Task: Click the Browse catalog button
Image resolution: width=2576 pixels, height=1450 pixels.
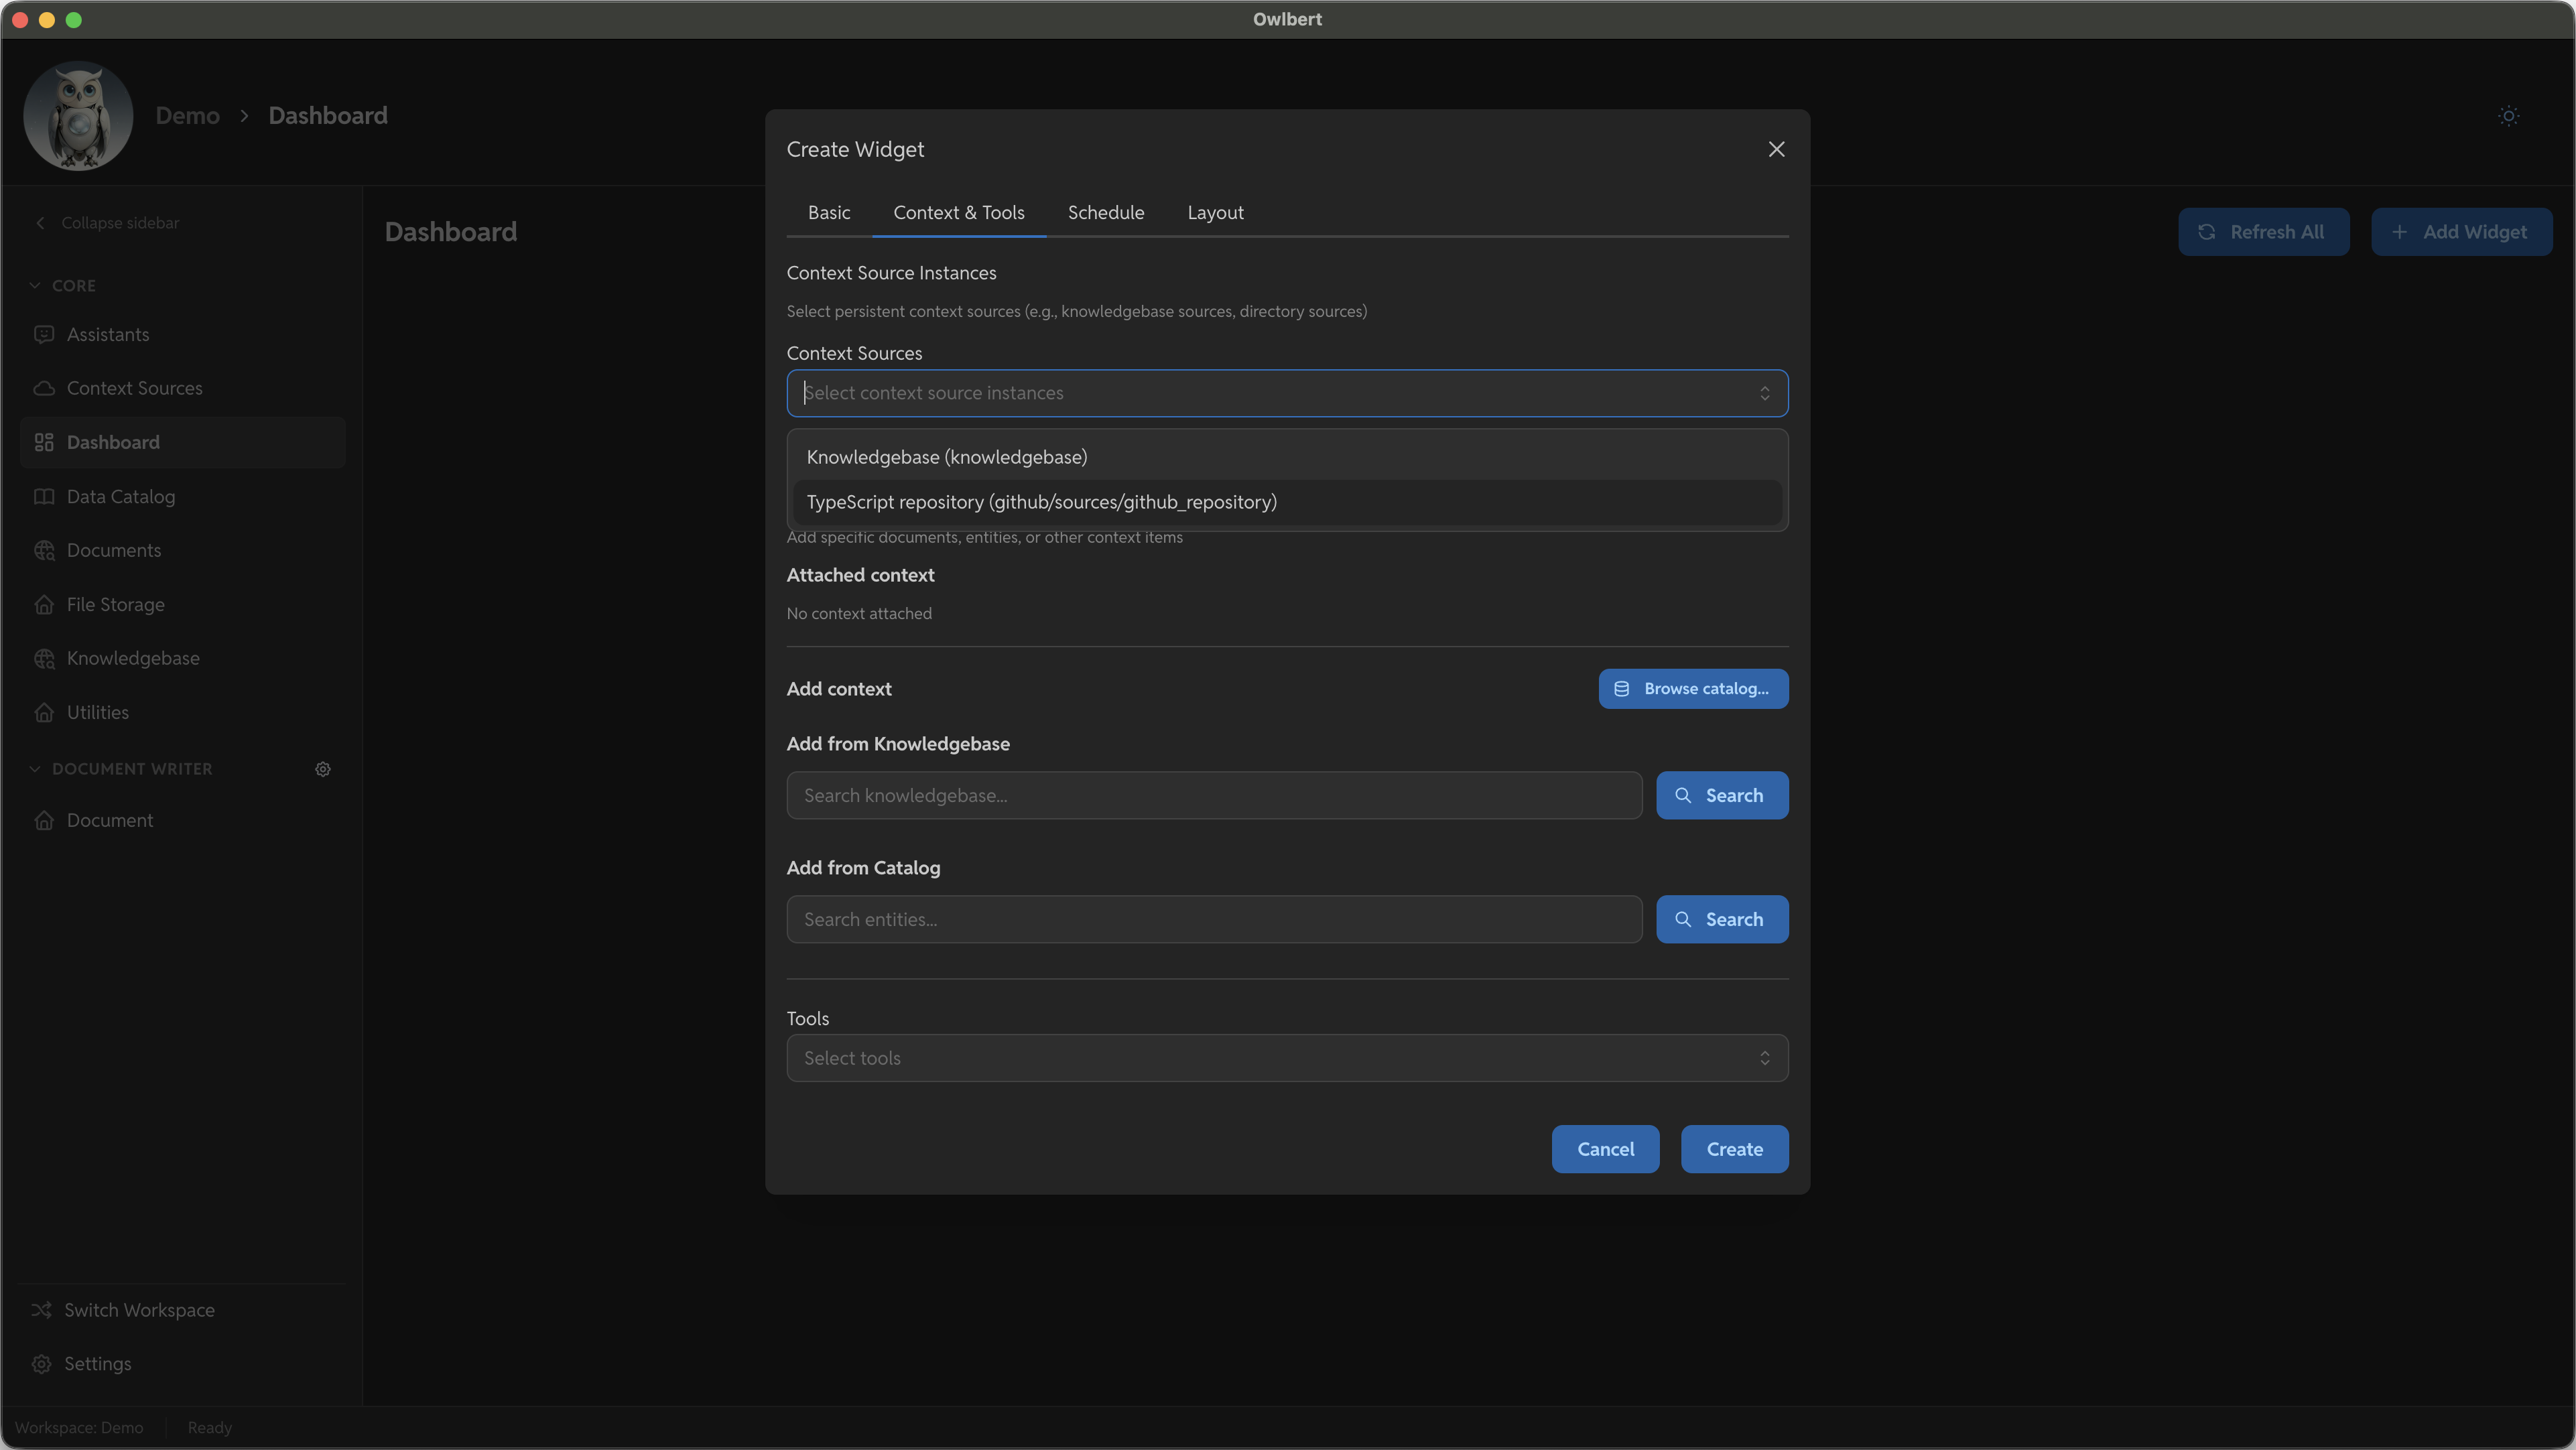Action: pyautogui.click(x=1692, y=689)
